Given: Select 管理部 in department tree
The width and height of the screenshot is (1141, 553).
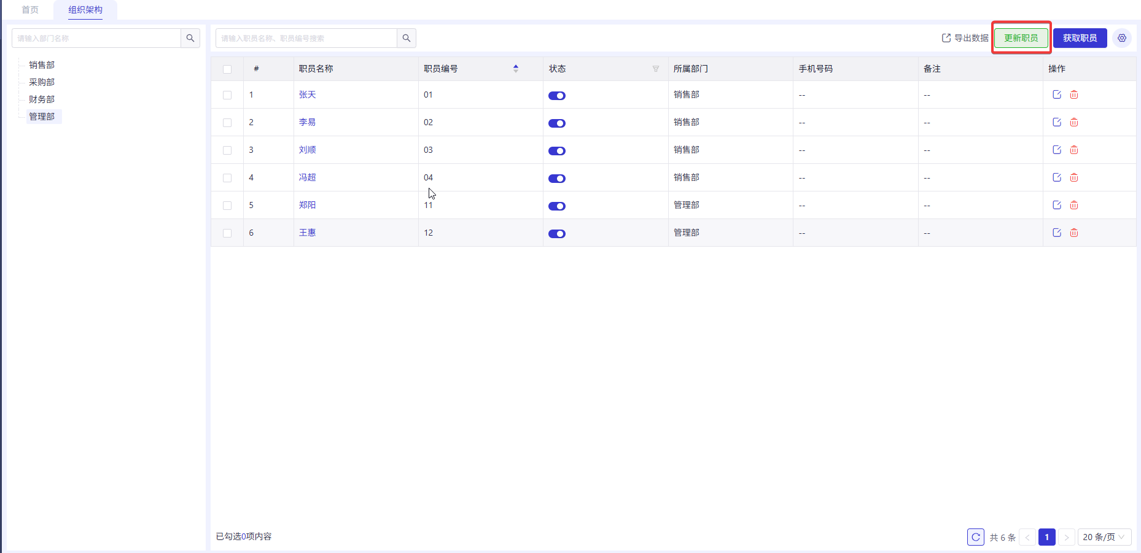Looking at the screenshot, I should 44,117.
